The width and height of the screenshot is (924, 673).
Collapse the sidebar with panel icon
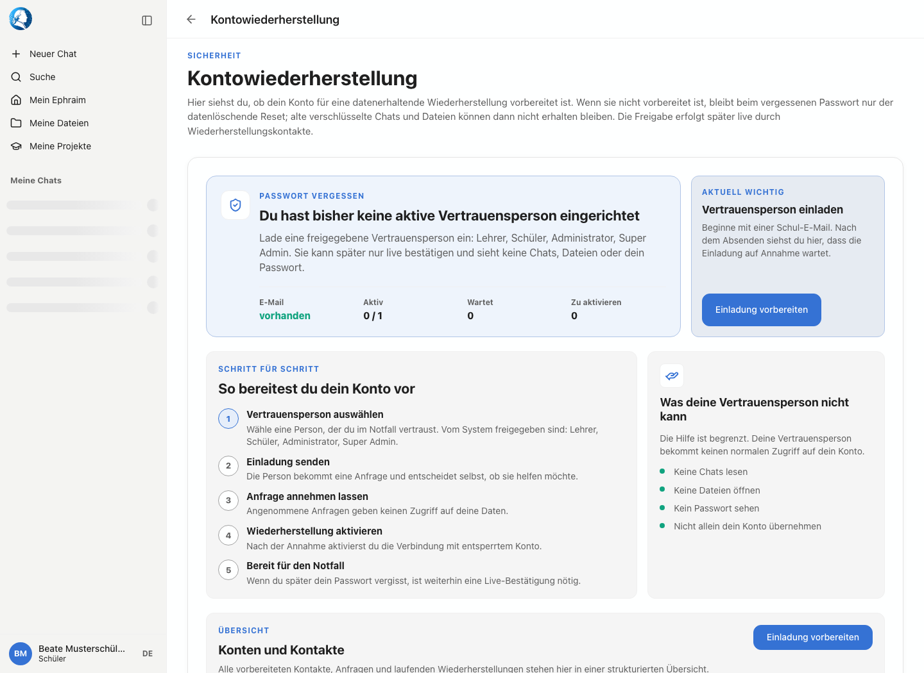(147, 21)
